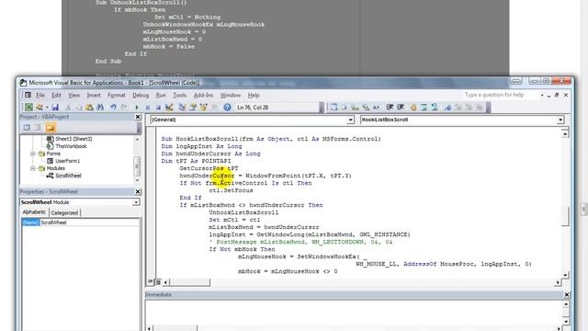Collapse the Forms folder in project tree
588x331 pixels.
(33, 154)
